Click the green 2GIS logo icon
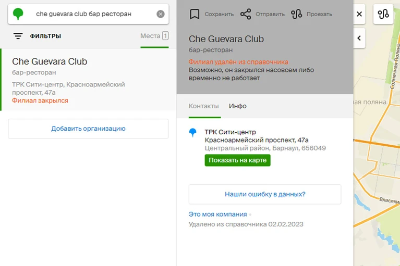This screenshot has height=266, width=400. click(x=18, y=14)
